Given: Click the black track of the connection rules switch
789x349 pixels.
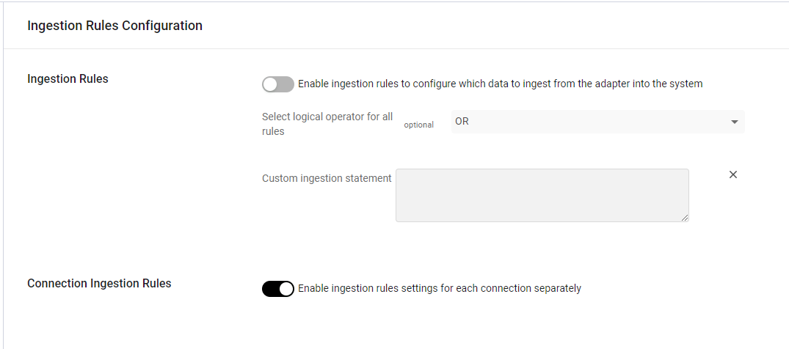Looking at the screenshot, I should click(x=270, y=289).
